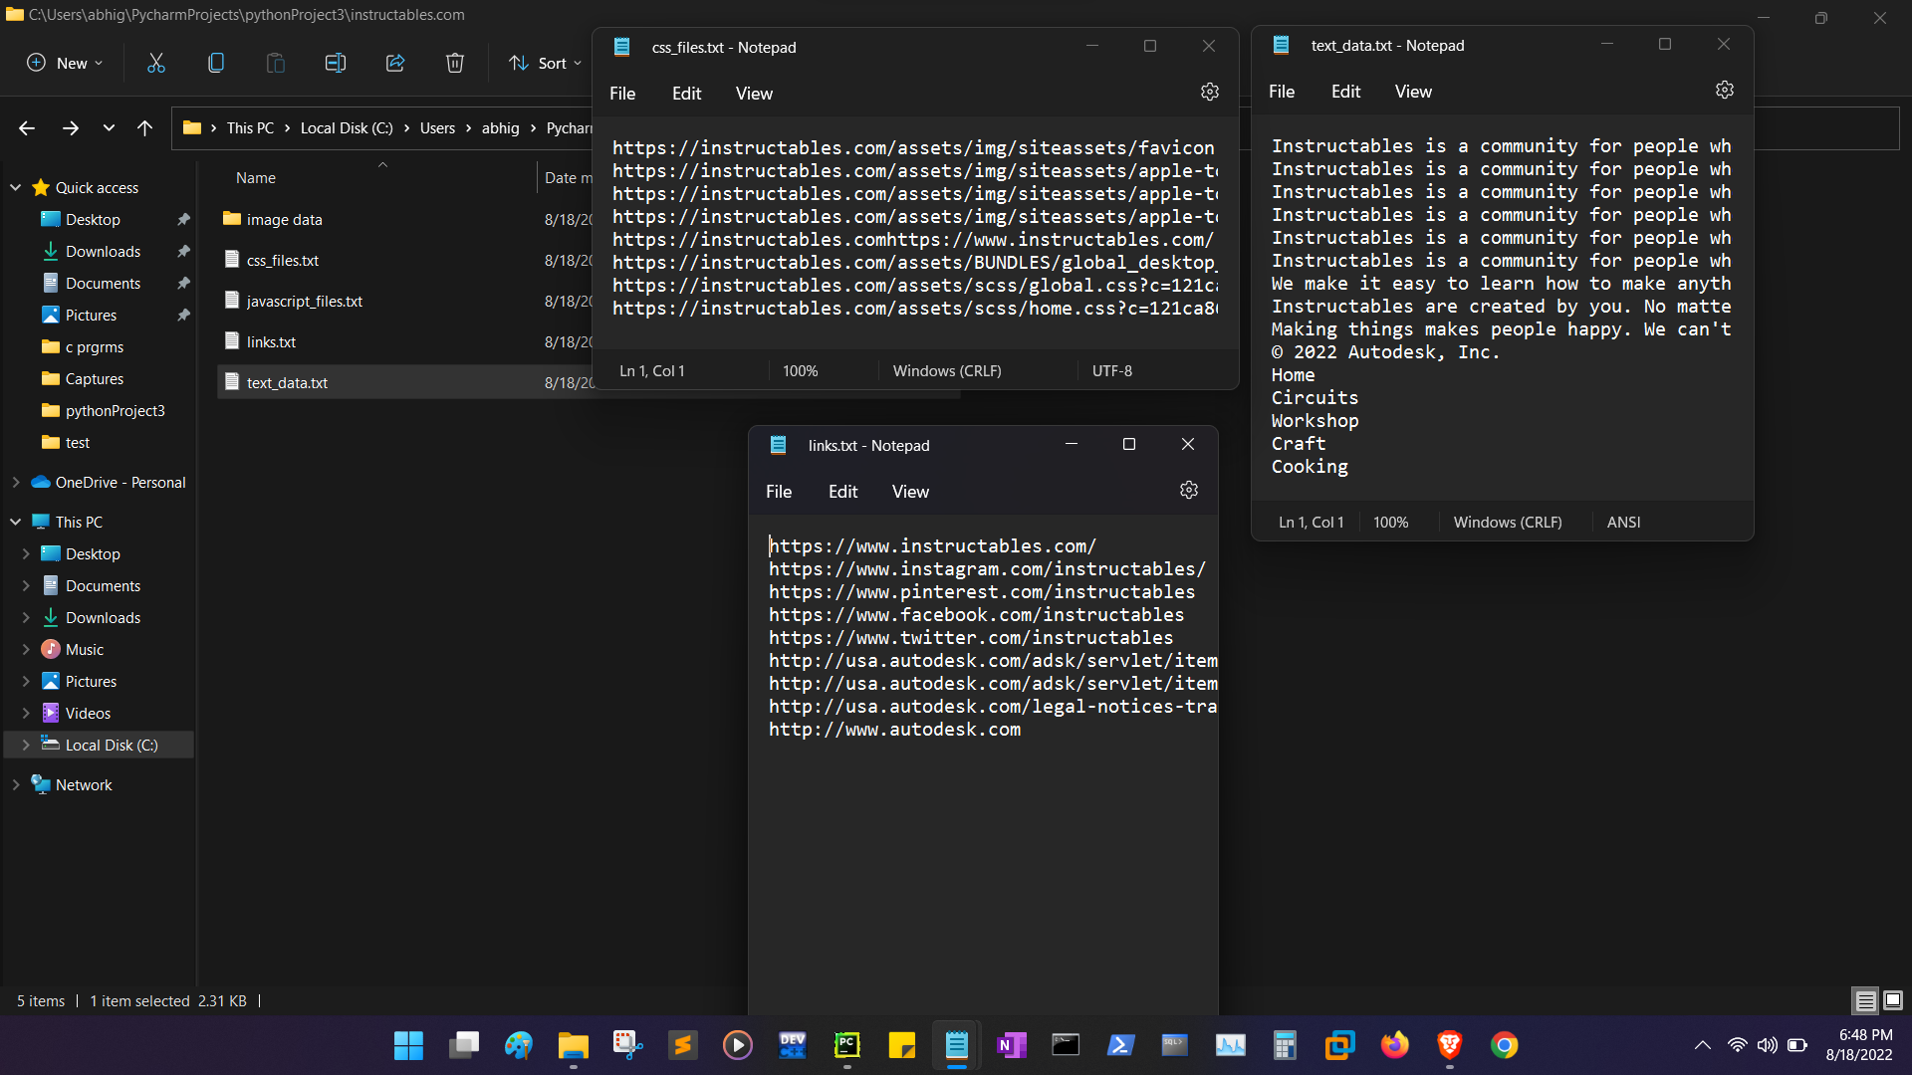Open the New item dropdown in Explorer
This screenshot has width=1912, height=1075.
tap(65, 63)
